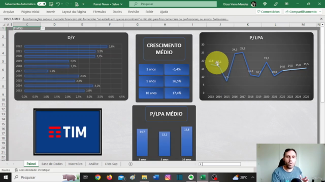Viewport: 325px width, 182px height.
Task: Toggle the Salvamento Automático switch
Action: pyautogui.click(x=42, y=4)
